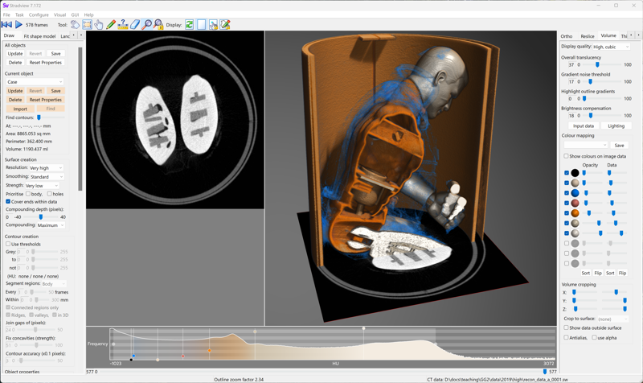Viewport: 643px width, 383px height.
Task: Open the Resolution Very high dropdown
Action: click(x=46, y=168)
